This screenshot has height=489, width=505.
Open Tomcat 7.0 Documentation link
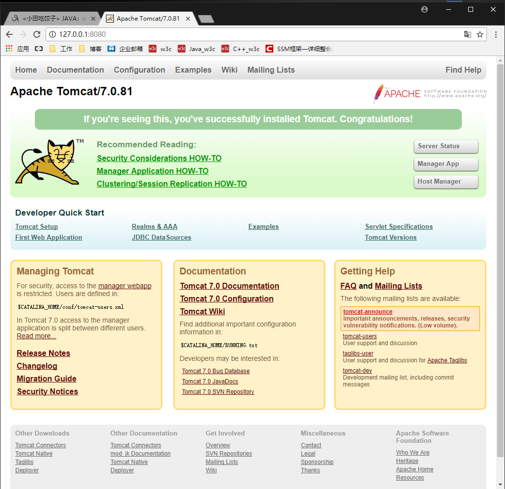tap(230, 286)
